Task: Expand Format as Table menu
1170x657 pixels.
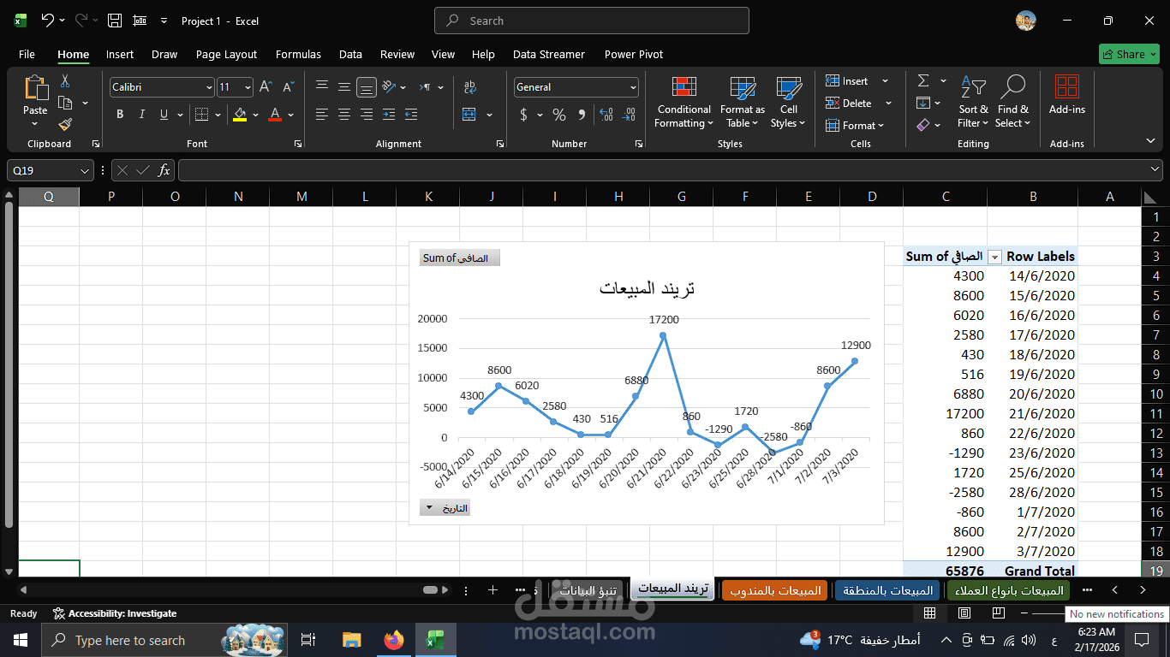Action: click(x=742, y=103)
